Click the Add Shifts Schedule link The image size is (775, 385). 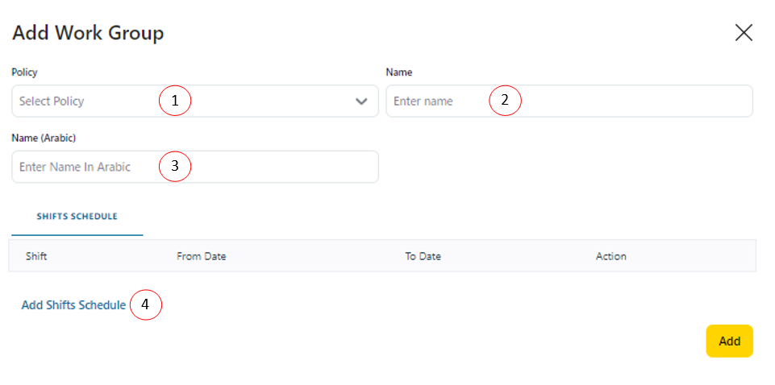[x=73, y=305]
